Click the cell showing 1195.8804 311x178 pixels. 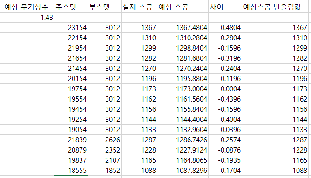click(183, 79)
